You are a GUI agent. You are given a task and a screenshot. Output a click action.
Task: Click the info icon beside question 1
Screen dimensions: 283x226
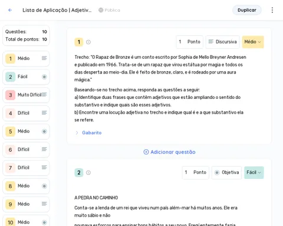[x=88, y=42]
